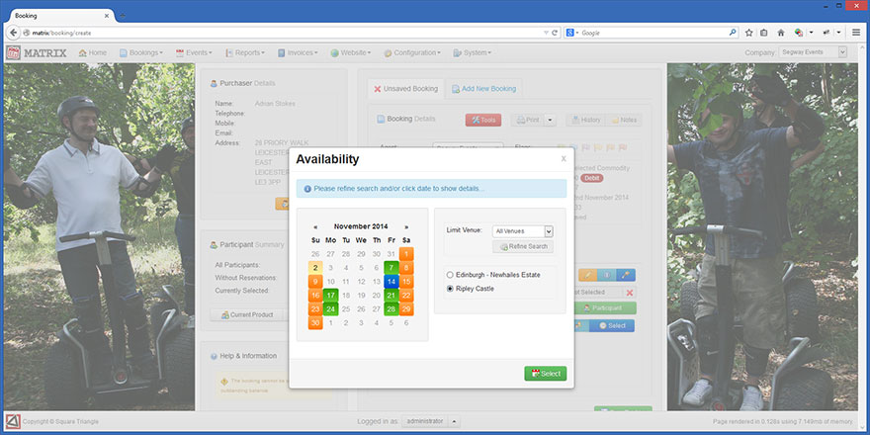
Task: Click the browser back button
Action: coord(14,33)
